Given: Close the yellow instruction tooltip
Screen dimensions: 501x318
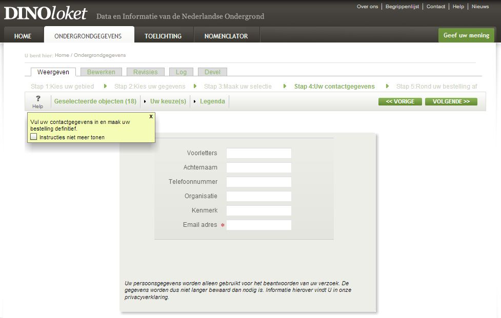Looking at the screenshot, I should pyautogui.click(x=151, y=116).
